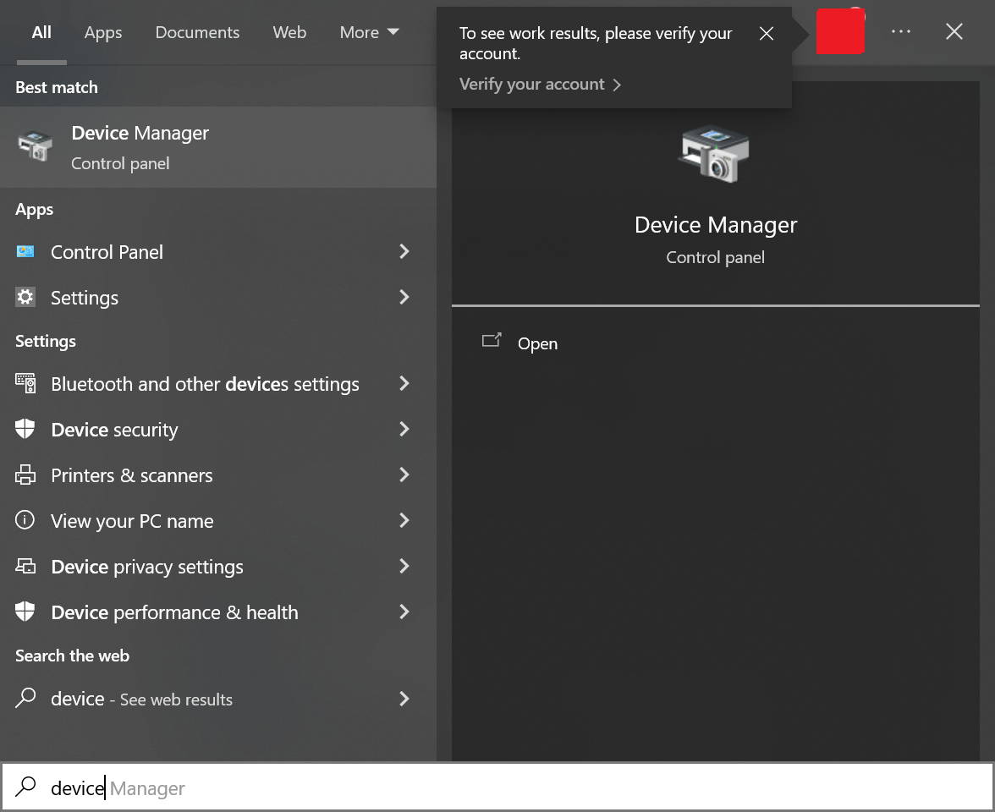The width and height of the screenshot is (995, 812).
Task: Expand Device privacy settings chevron
Action: pyautogui.click(x=404, y=566)
